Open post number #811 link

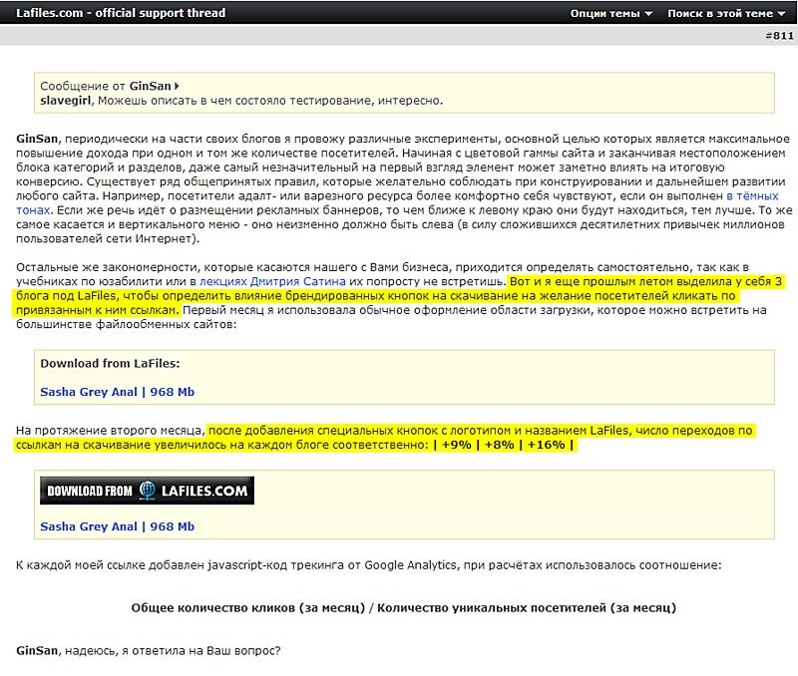pos(779,36)
